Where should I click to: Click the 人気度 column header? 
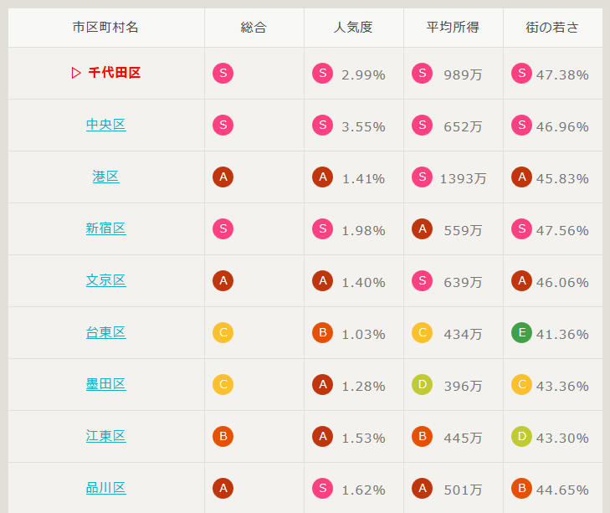(x=354, y=28)
